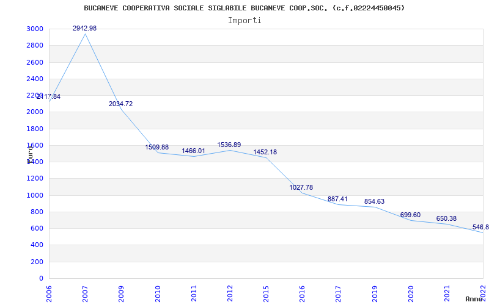Select year 2007 on the x-axis
The image size is (489, 305).
tap(86, 292)
